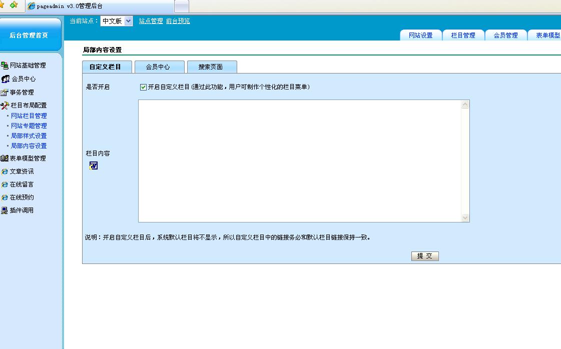The height and width of the screenshot is (349, 561).
Task: Open the 网站栏目管理 submenu item
Action: click(x=29, y=116)
